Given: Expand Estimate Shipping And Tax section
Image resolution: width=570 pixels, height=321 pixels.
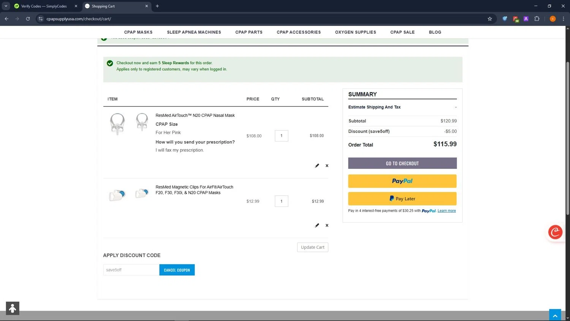Looking at the screenshot, I should [402, 107].
